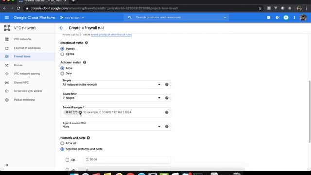The image size is (311, 175).
Task: Click the VPC network header icon
Action: pyautogui.click(x=7, y=28)
